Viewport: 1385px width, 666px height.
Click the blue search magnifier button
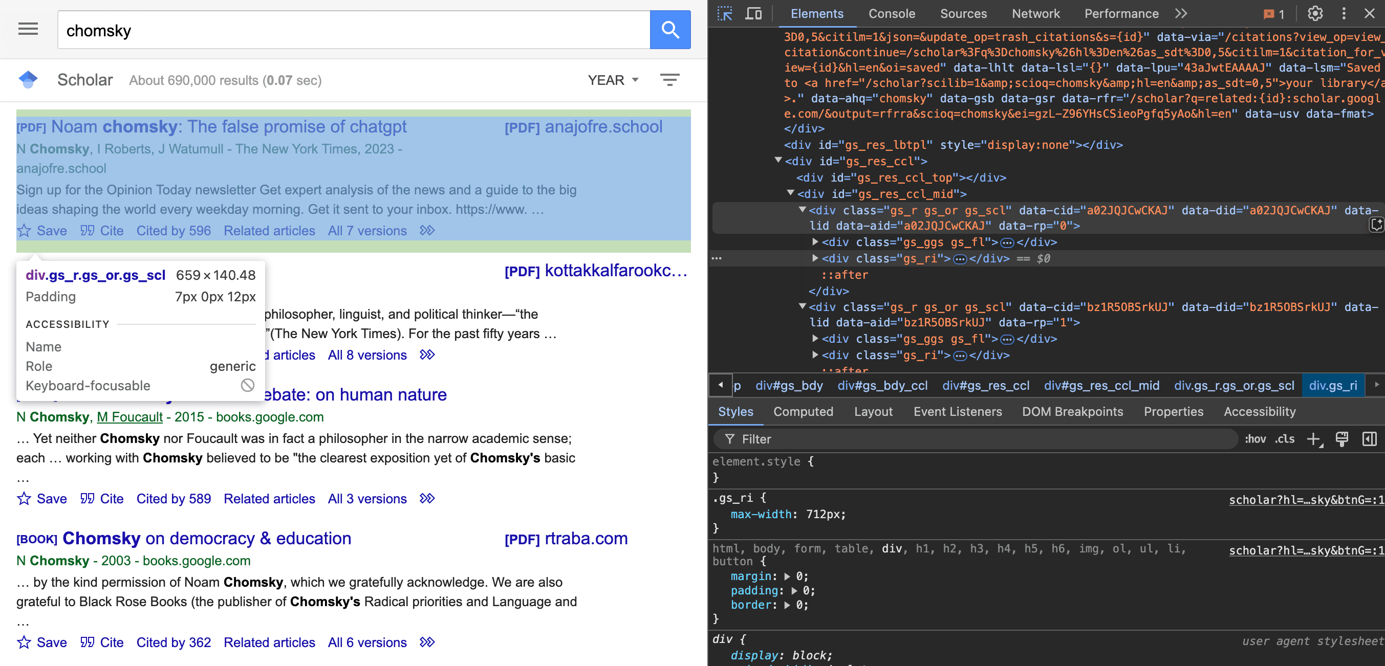click(670, 30)
